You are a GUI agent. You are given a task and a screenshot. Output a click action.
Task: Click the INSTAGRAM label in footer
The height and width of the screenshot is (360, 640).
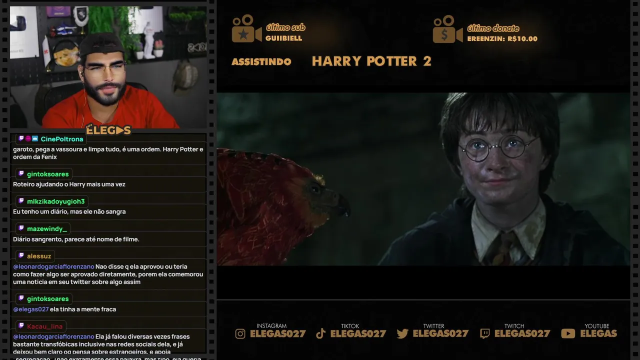click(x=271, y=326)
